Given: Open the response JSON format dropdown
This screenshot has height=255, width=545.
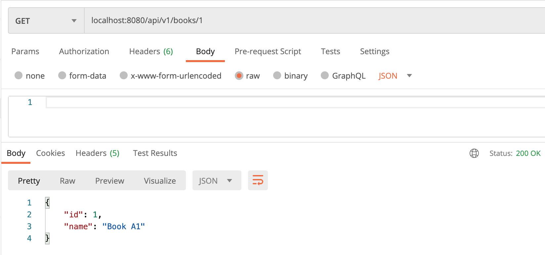Looking at the screenshot, I should point(216,181).
